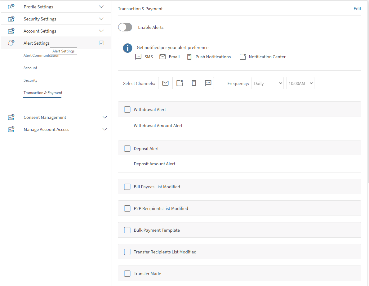Click the Consent Management sidebar icon
The height and width of the screenshot is (286, 369).
11,117
